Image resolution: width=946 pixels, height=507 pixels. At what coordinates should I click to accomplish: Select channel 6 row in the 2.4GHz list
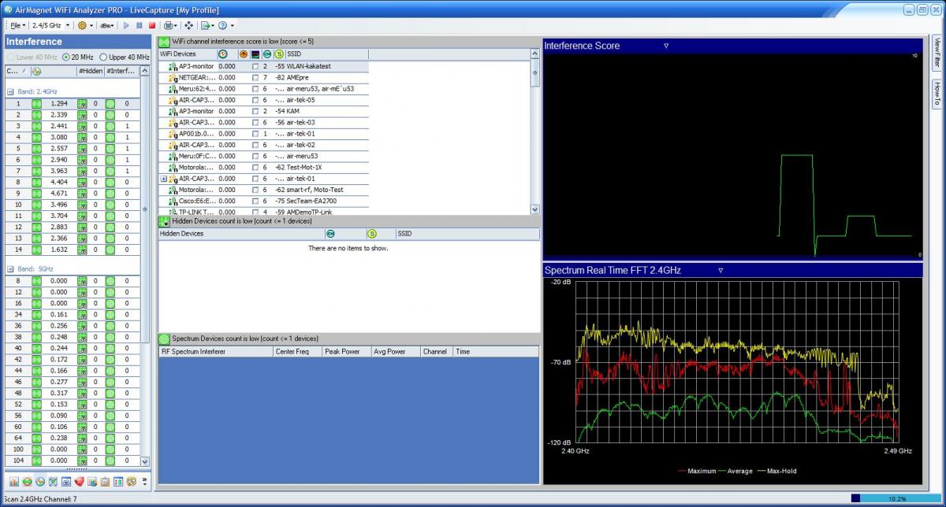(17, 159)
